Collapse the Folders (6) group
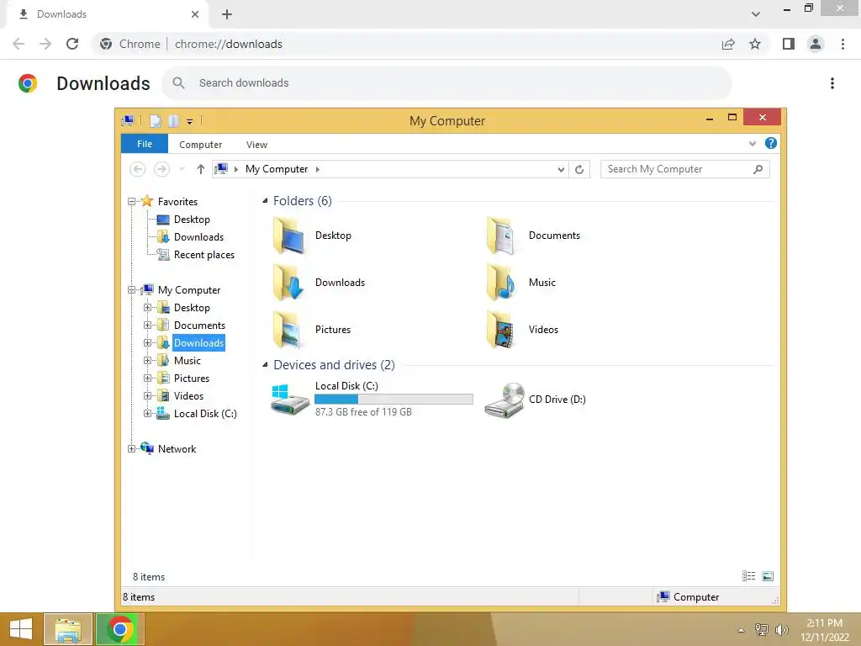The width and height of the screenshot is (861, 646). tap(265, 200)
